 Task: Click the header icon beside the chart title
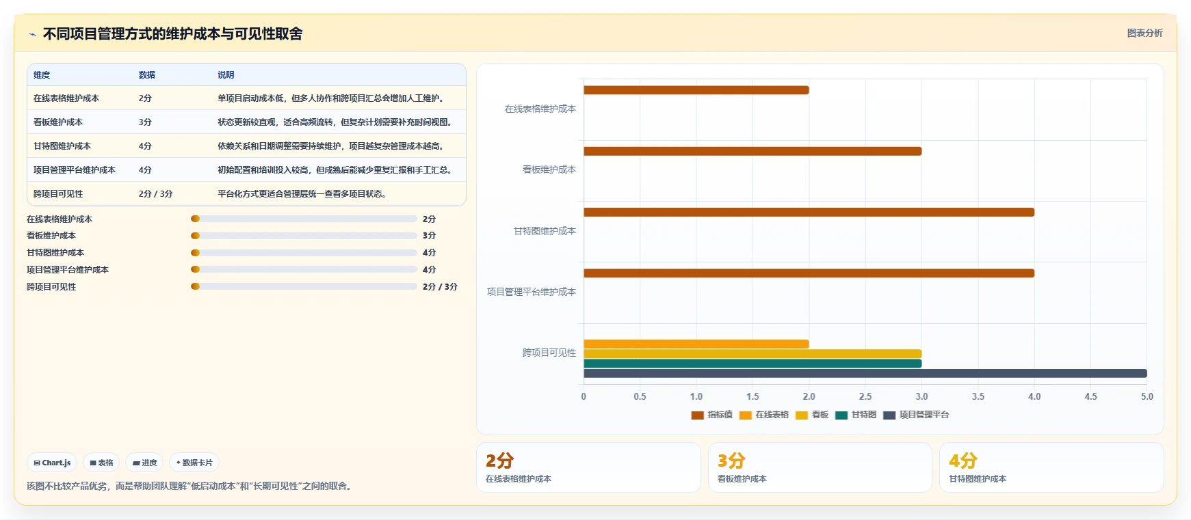tap(32, 33)
